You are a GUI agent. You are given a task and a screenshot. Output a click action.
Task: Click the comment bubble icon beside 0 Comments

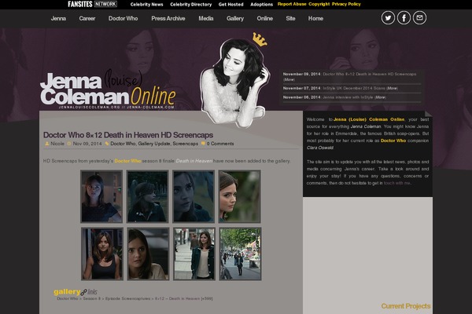[x=203, y=144]
